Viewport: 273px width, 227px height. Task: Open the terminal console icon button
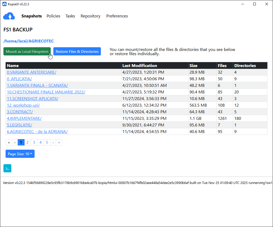pos(7,168)
